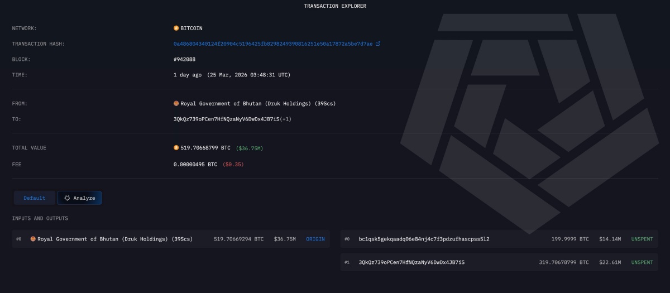This screenshot has width=670, height=293.
Task: Open the 3QkQz739 address in the TO row
Action: 226,119
